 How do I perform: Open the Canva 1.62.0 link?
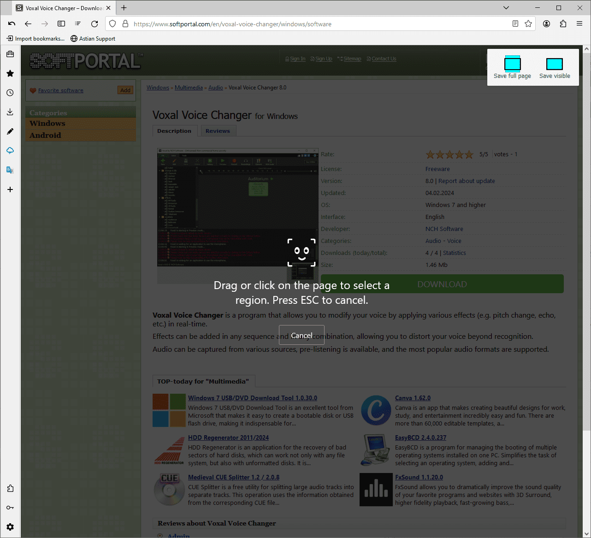tap(413, 398)
